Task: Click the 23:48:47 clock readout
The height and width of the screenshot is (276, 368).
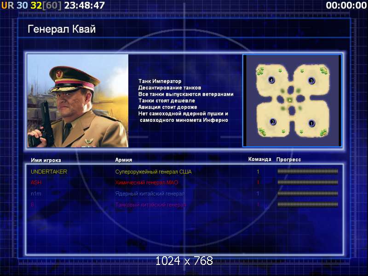Action: (85, 6)
